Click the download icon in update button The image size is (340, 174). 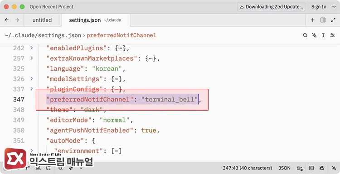[242, 7]
